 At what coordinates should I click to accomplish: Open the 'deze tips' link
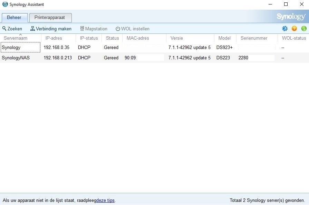coord(105,201)
